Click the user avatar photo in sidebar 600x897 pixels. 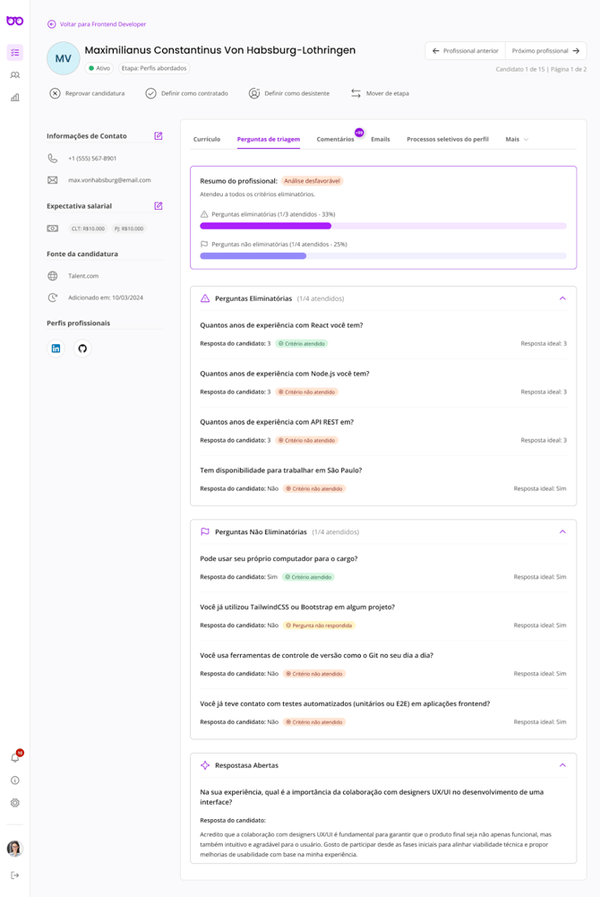(15, 848)
